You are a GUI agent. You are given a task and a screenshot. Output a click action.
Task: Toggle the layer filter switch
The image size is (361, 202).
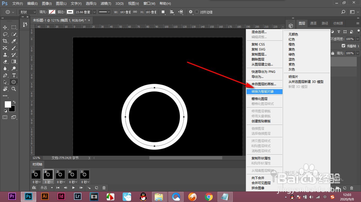[x=358, y=32]
